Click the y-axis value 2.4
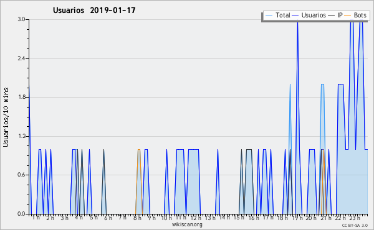The image size is (374, 230). pos(21,58)
